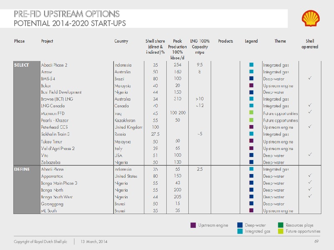This screenshot has height=250, width=334.
Task: Click the Majnoon FFD project name
Action: pyautogui.click(x=53, y=113)
